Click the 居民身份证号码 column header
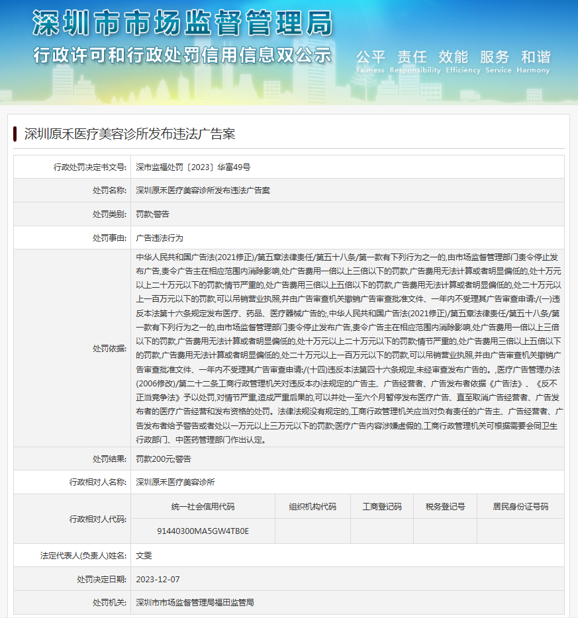This screenshot has height=618, width=578. pyautogui.click(x=520, y=506)
